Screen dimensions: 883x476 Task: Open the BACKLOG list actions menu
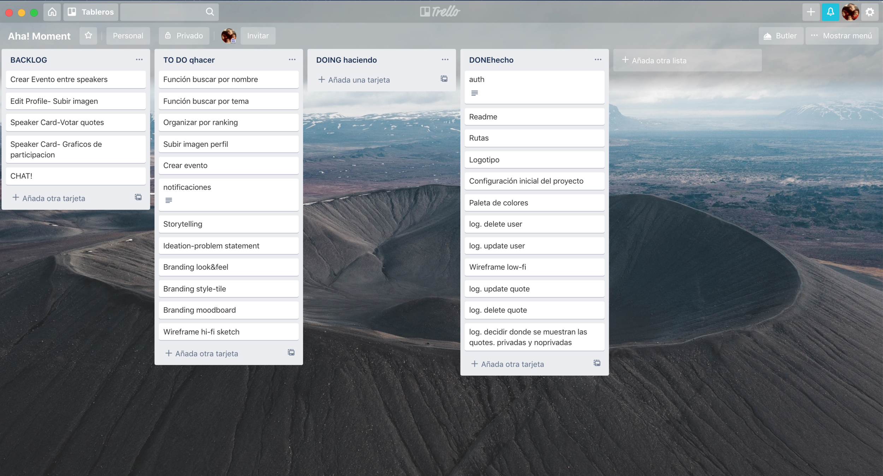point(139,60)
